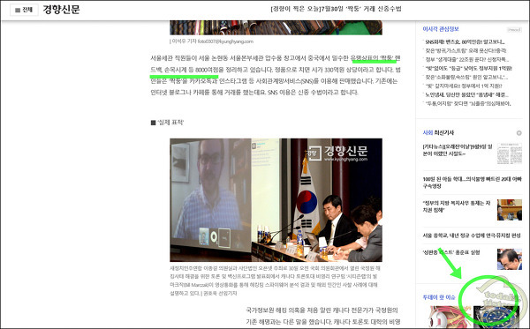Click the ■ '실제 표적' subheading

coord(167,122)
